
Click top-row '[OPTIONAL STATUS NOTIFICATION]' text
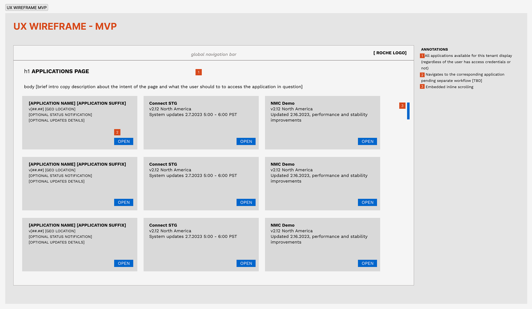pos(60,115)
